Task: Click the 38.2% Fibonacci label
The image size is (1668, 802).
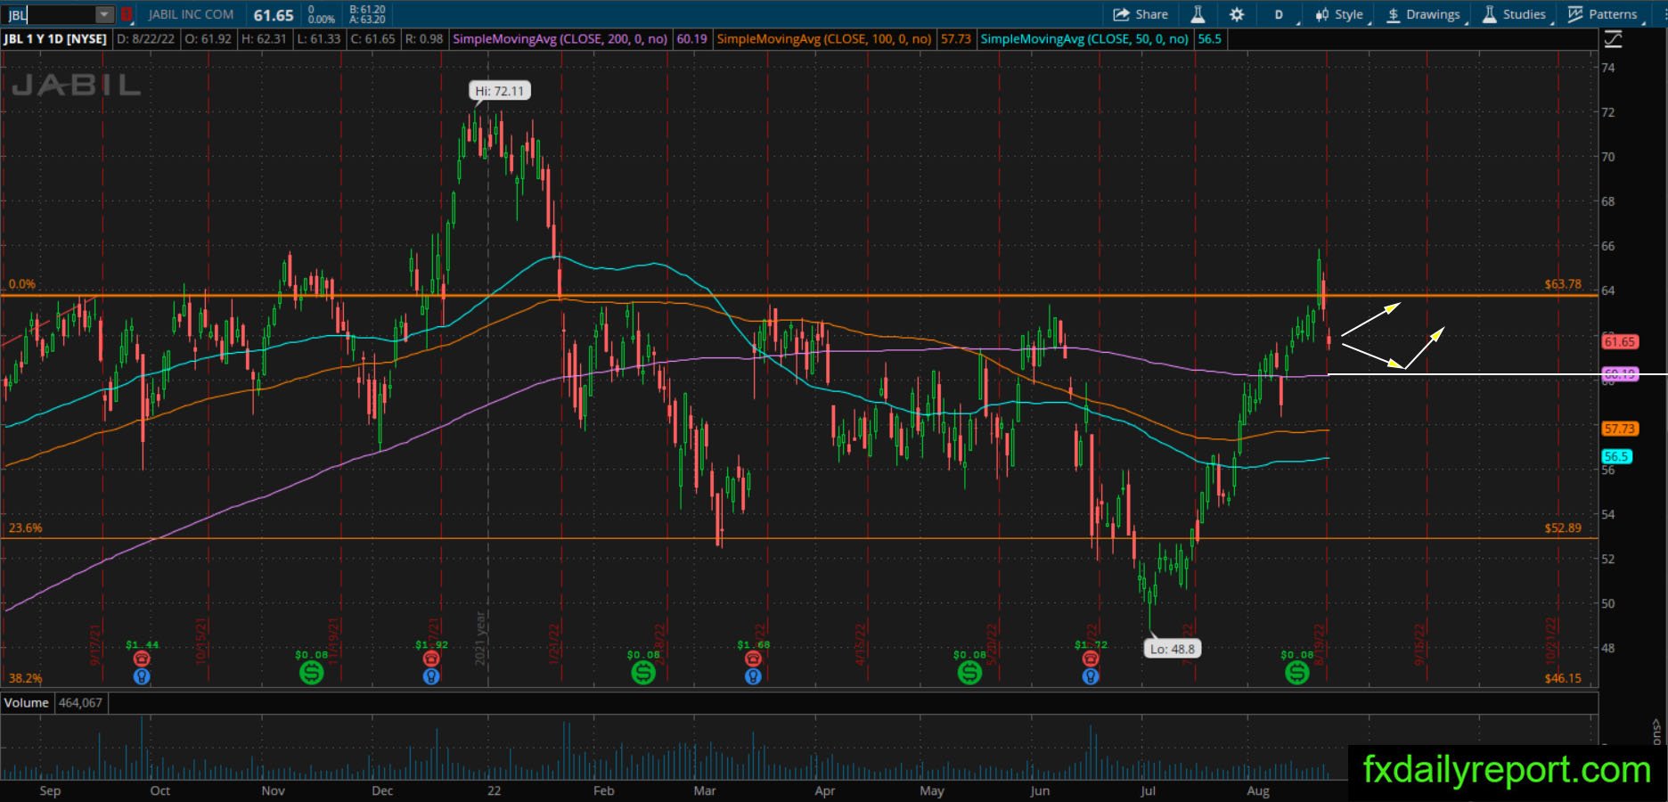Action: tap(25, 678)
